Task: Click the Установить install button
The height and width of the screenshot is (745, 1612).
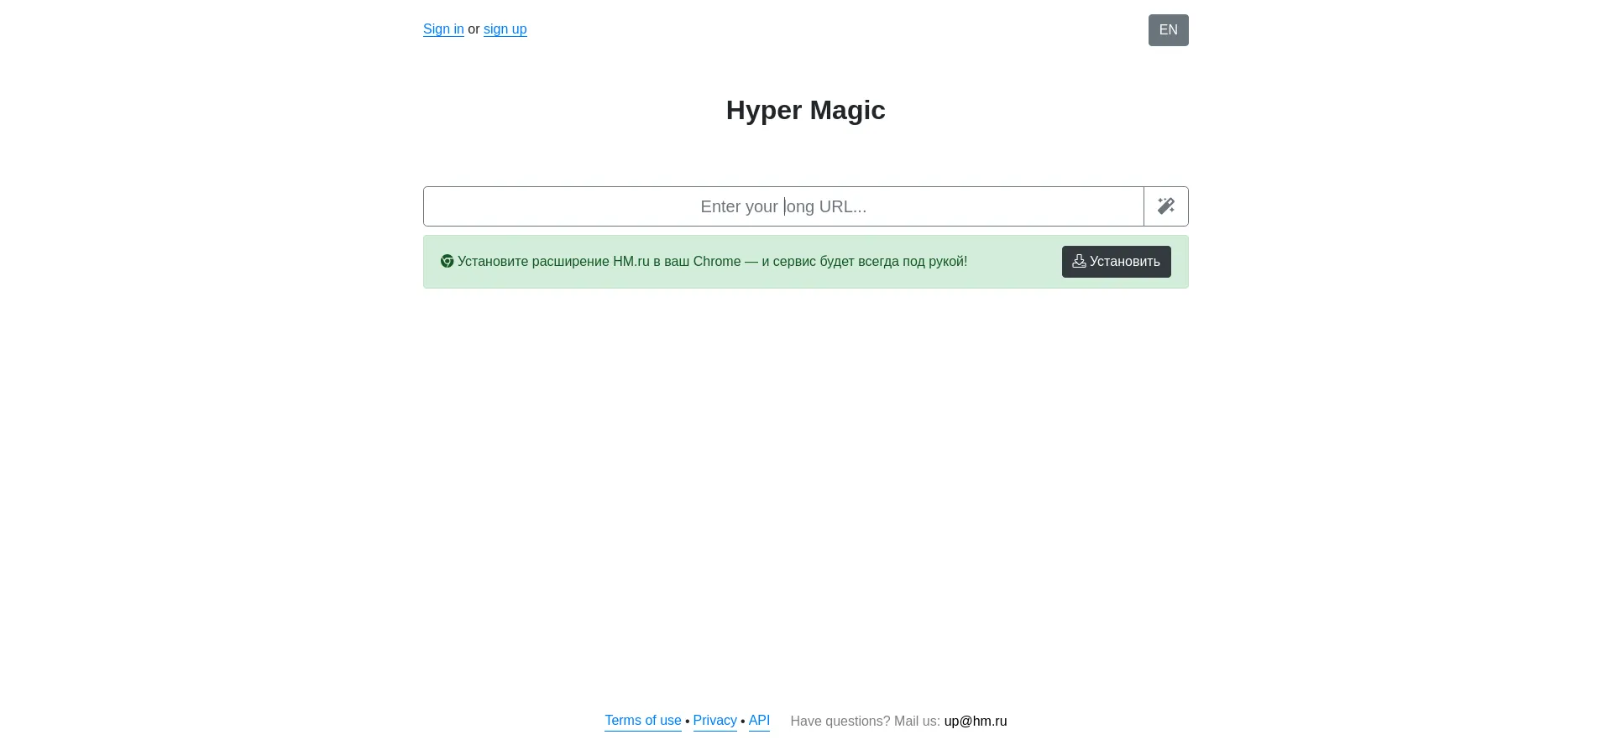Action: (1117, 262)
